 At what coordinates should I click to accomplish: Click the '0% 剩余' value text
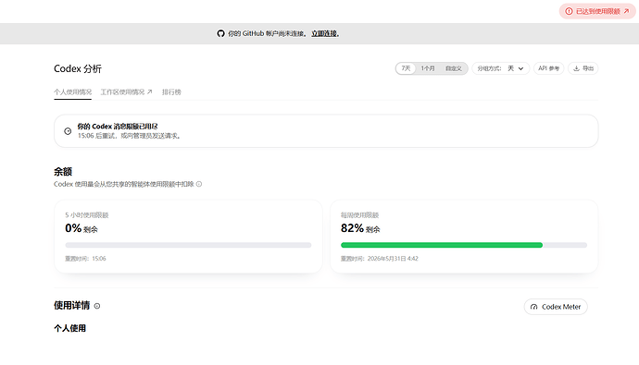click(81, 228)
